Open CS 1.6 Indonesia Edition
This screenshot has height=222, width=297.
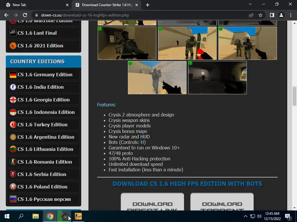[44, 112]
